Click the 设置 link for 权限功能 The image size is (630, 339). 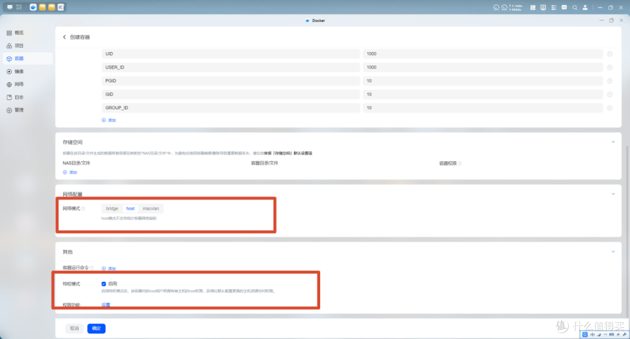[x=106, y=305]
